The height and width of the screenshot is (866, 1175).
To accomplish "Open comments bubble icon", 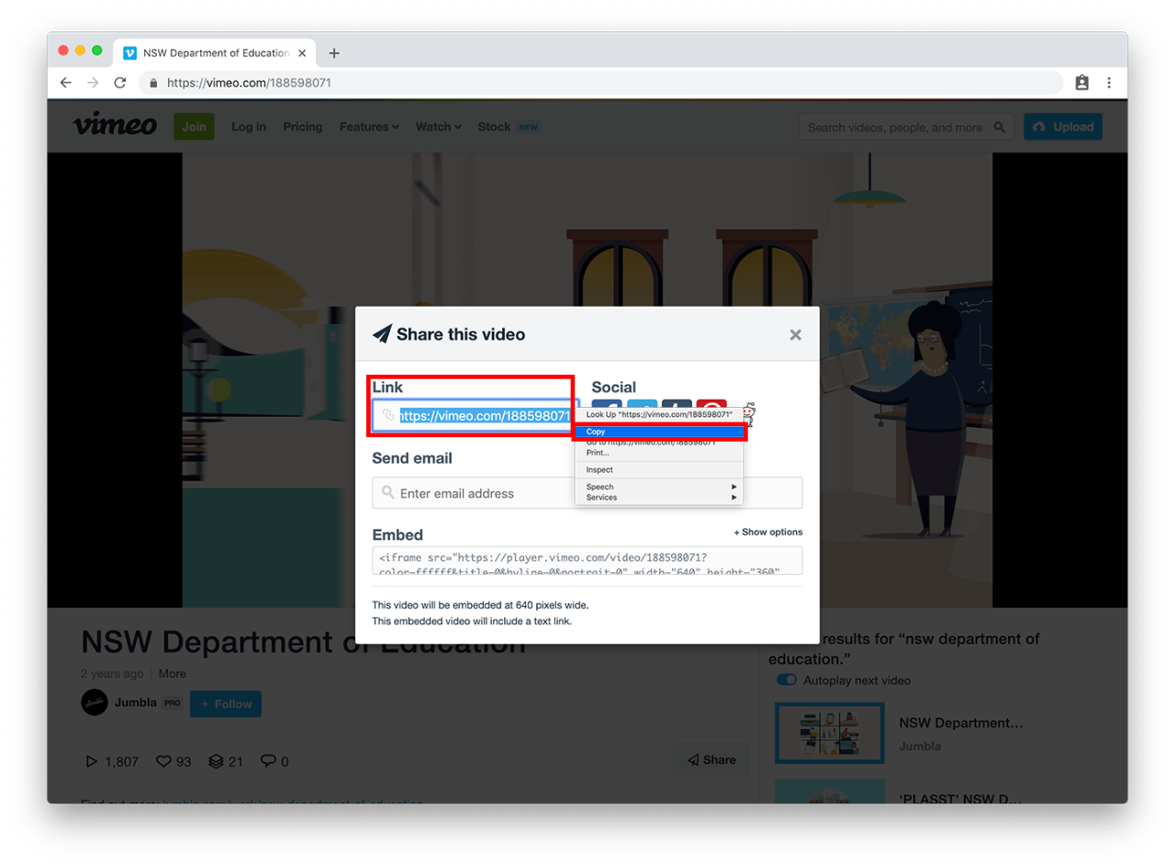I will (x=268, y=761).
